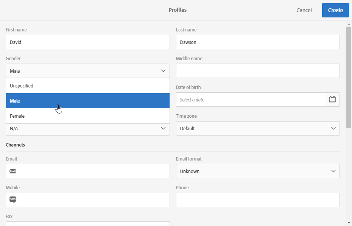Click the SMS icon in Mobile field
This screenshot has width=352, height=226.
click(x=13, y=200)
